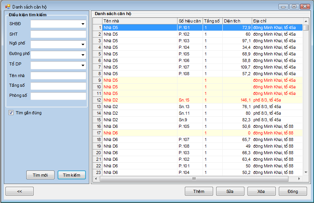Open the SHBĐ dropdown
Viewport: 314px width, 203px height.
83,24
